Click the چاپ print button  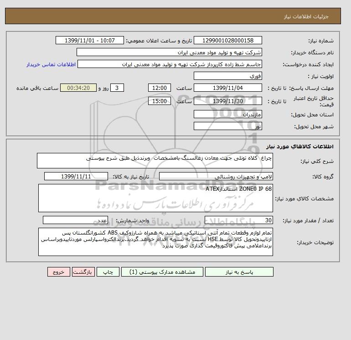point(108,272)
